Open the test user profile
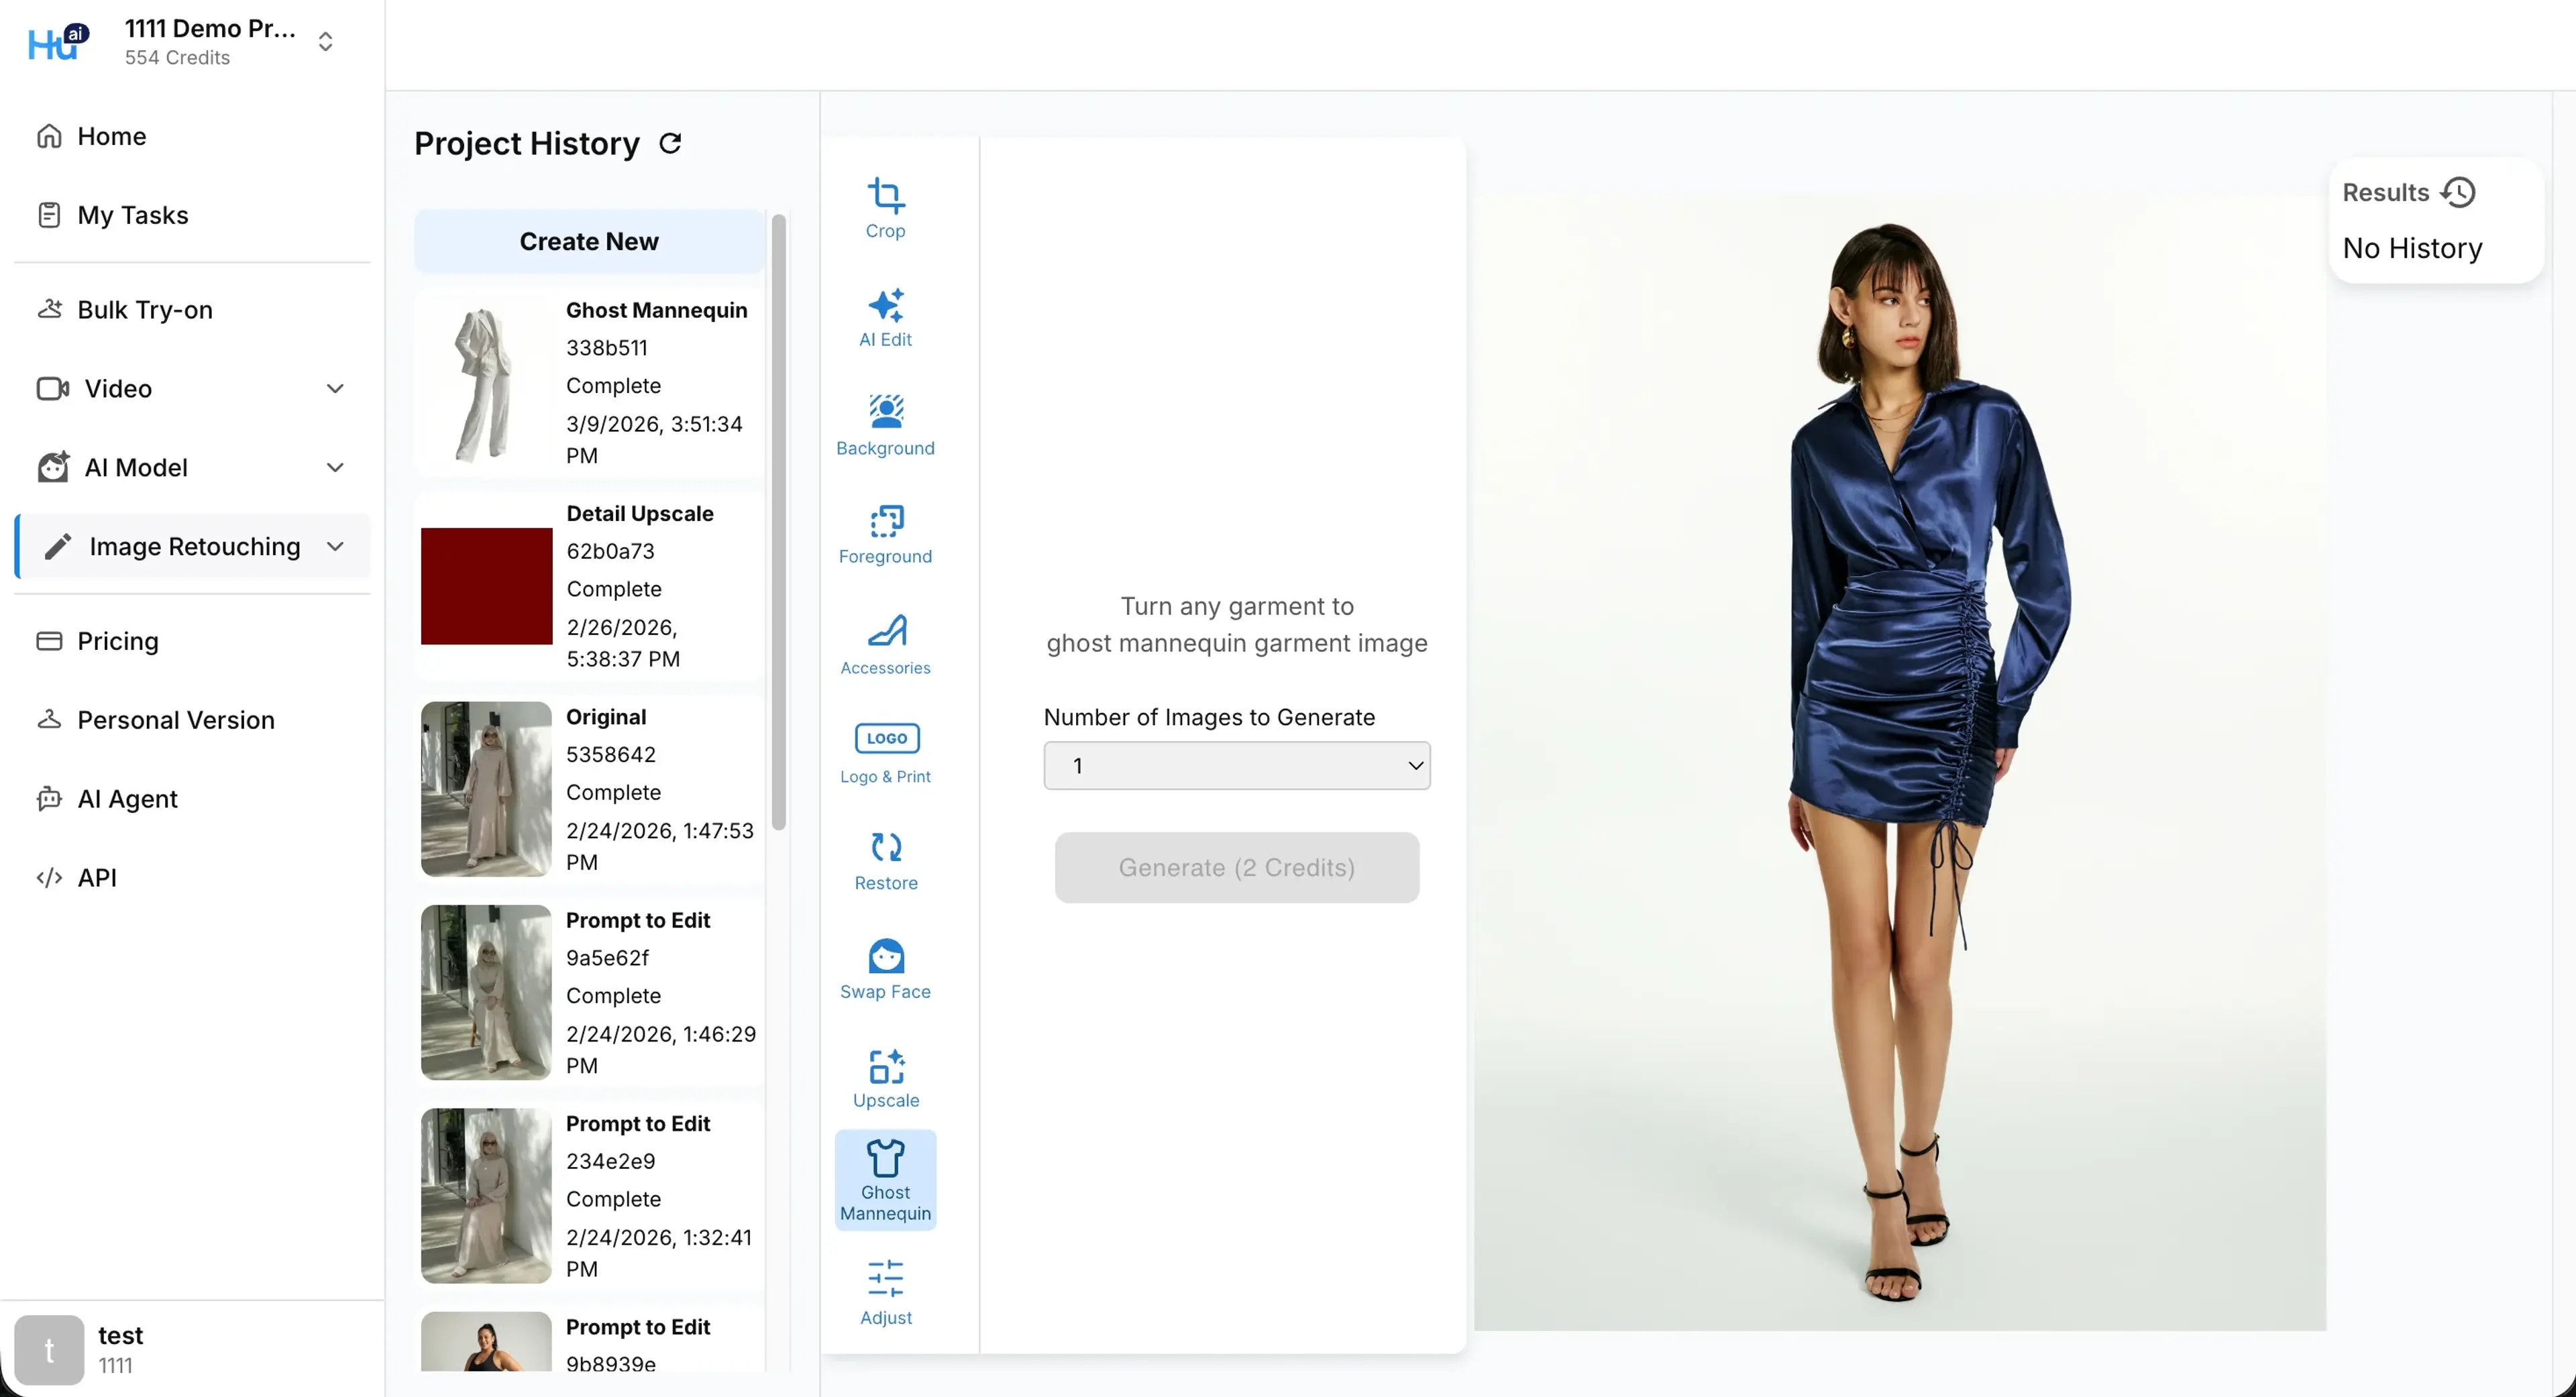Screen dimensions: 2576x1397 (192, 1350)
